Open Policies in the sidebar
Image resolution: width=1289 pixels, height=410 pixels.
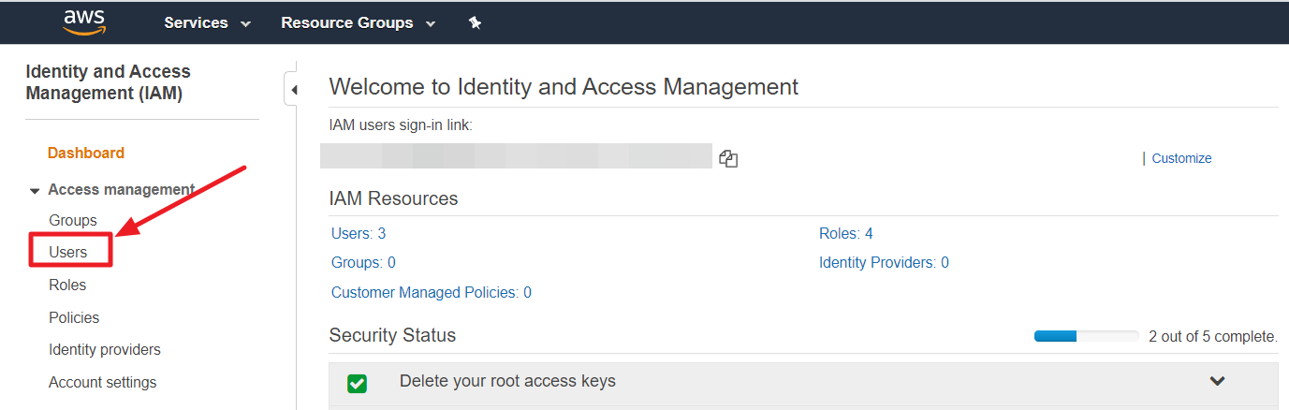tap(74, 317)
